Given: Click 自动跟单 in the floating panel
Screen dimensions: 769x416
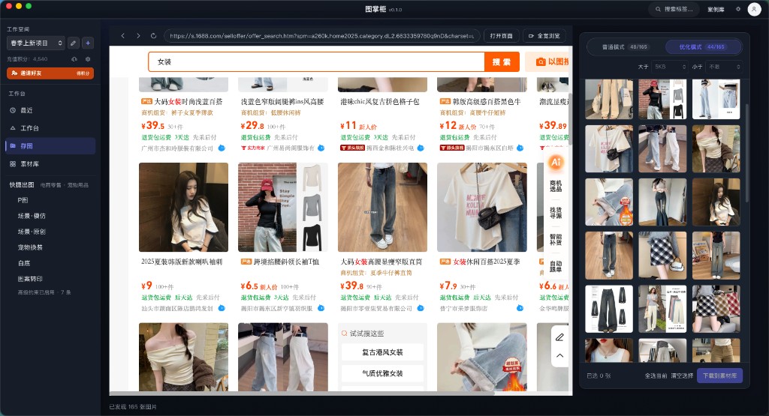Looking at the screenshot, I should point(556,266).
